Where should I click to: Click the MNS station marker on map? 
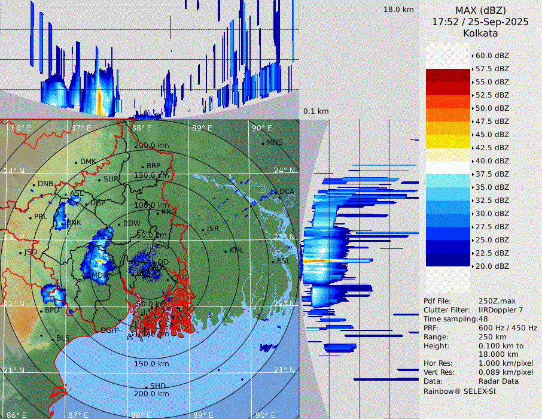(263, 143)
